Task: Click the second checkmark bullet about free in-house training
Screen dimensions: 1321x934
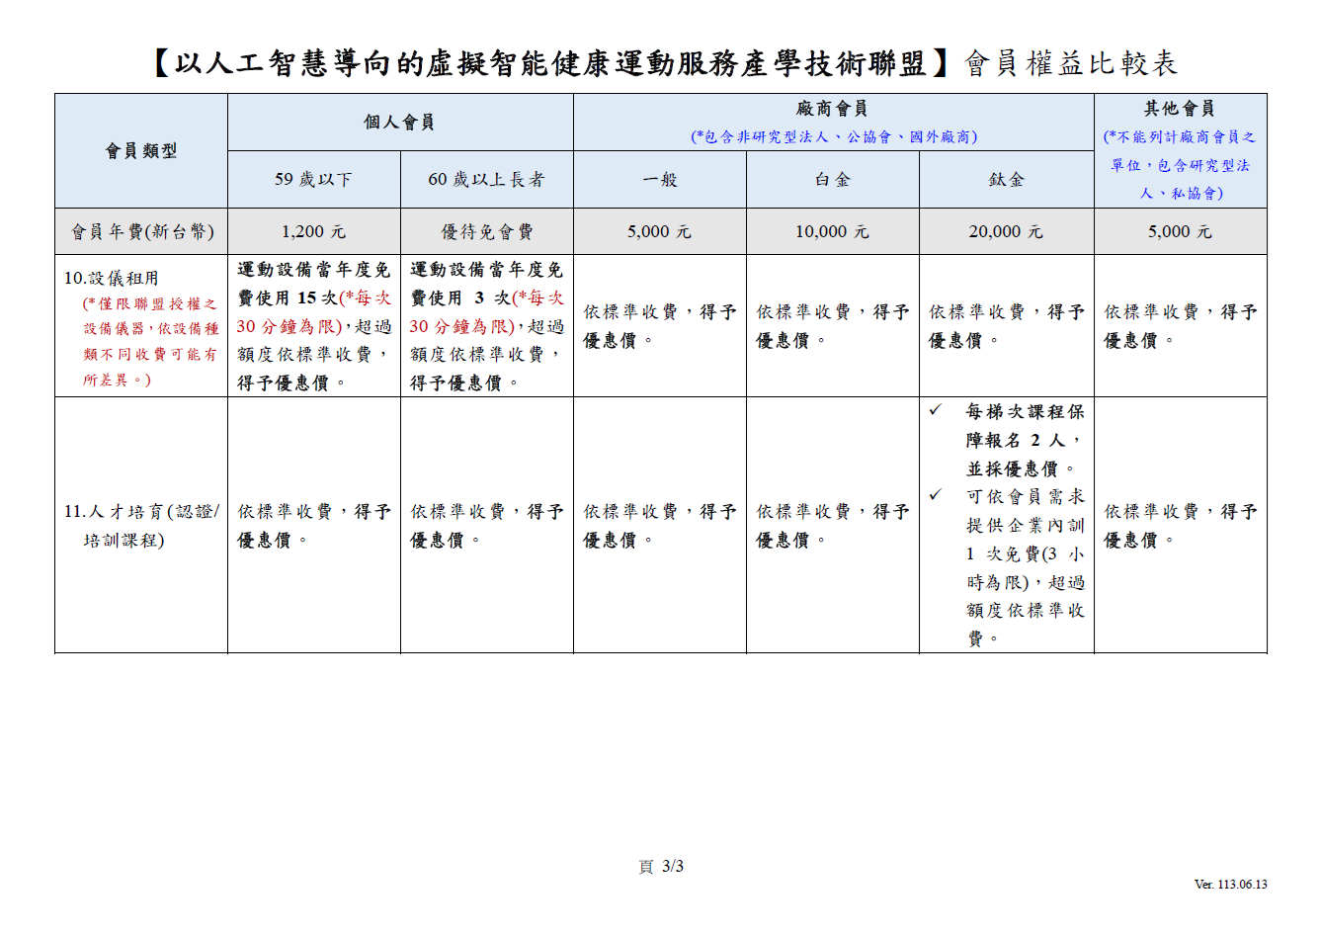Action: (935, 496)
